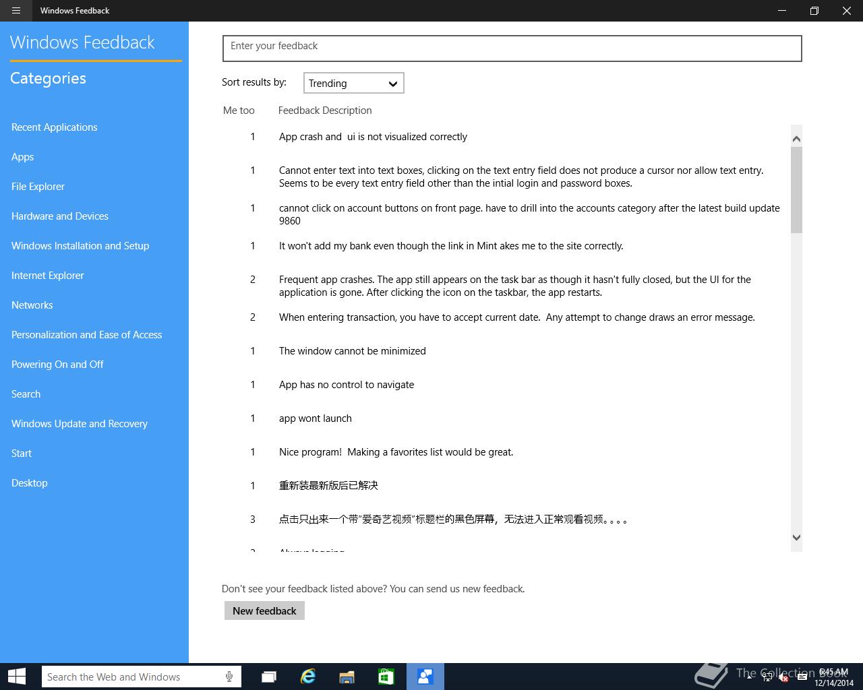Open 'It won't add my bank' feedback
The image size is (863, 690).
point(451,246)
